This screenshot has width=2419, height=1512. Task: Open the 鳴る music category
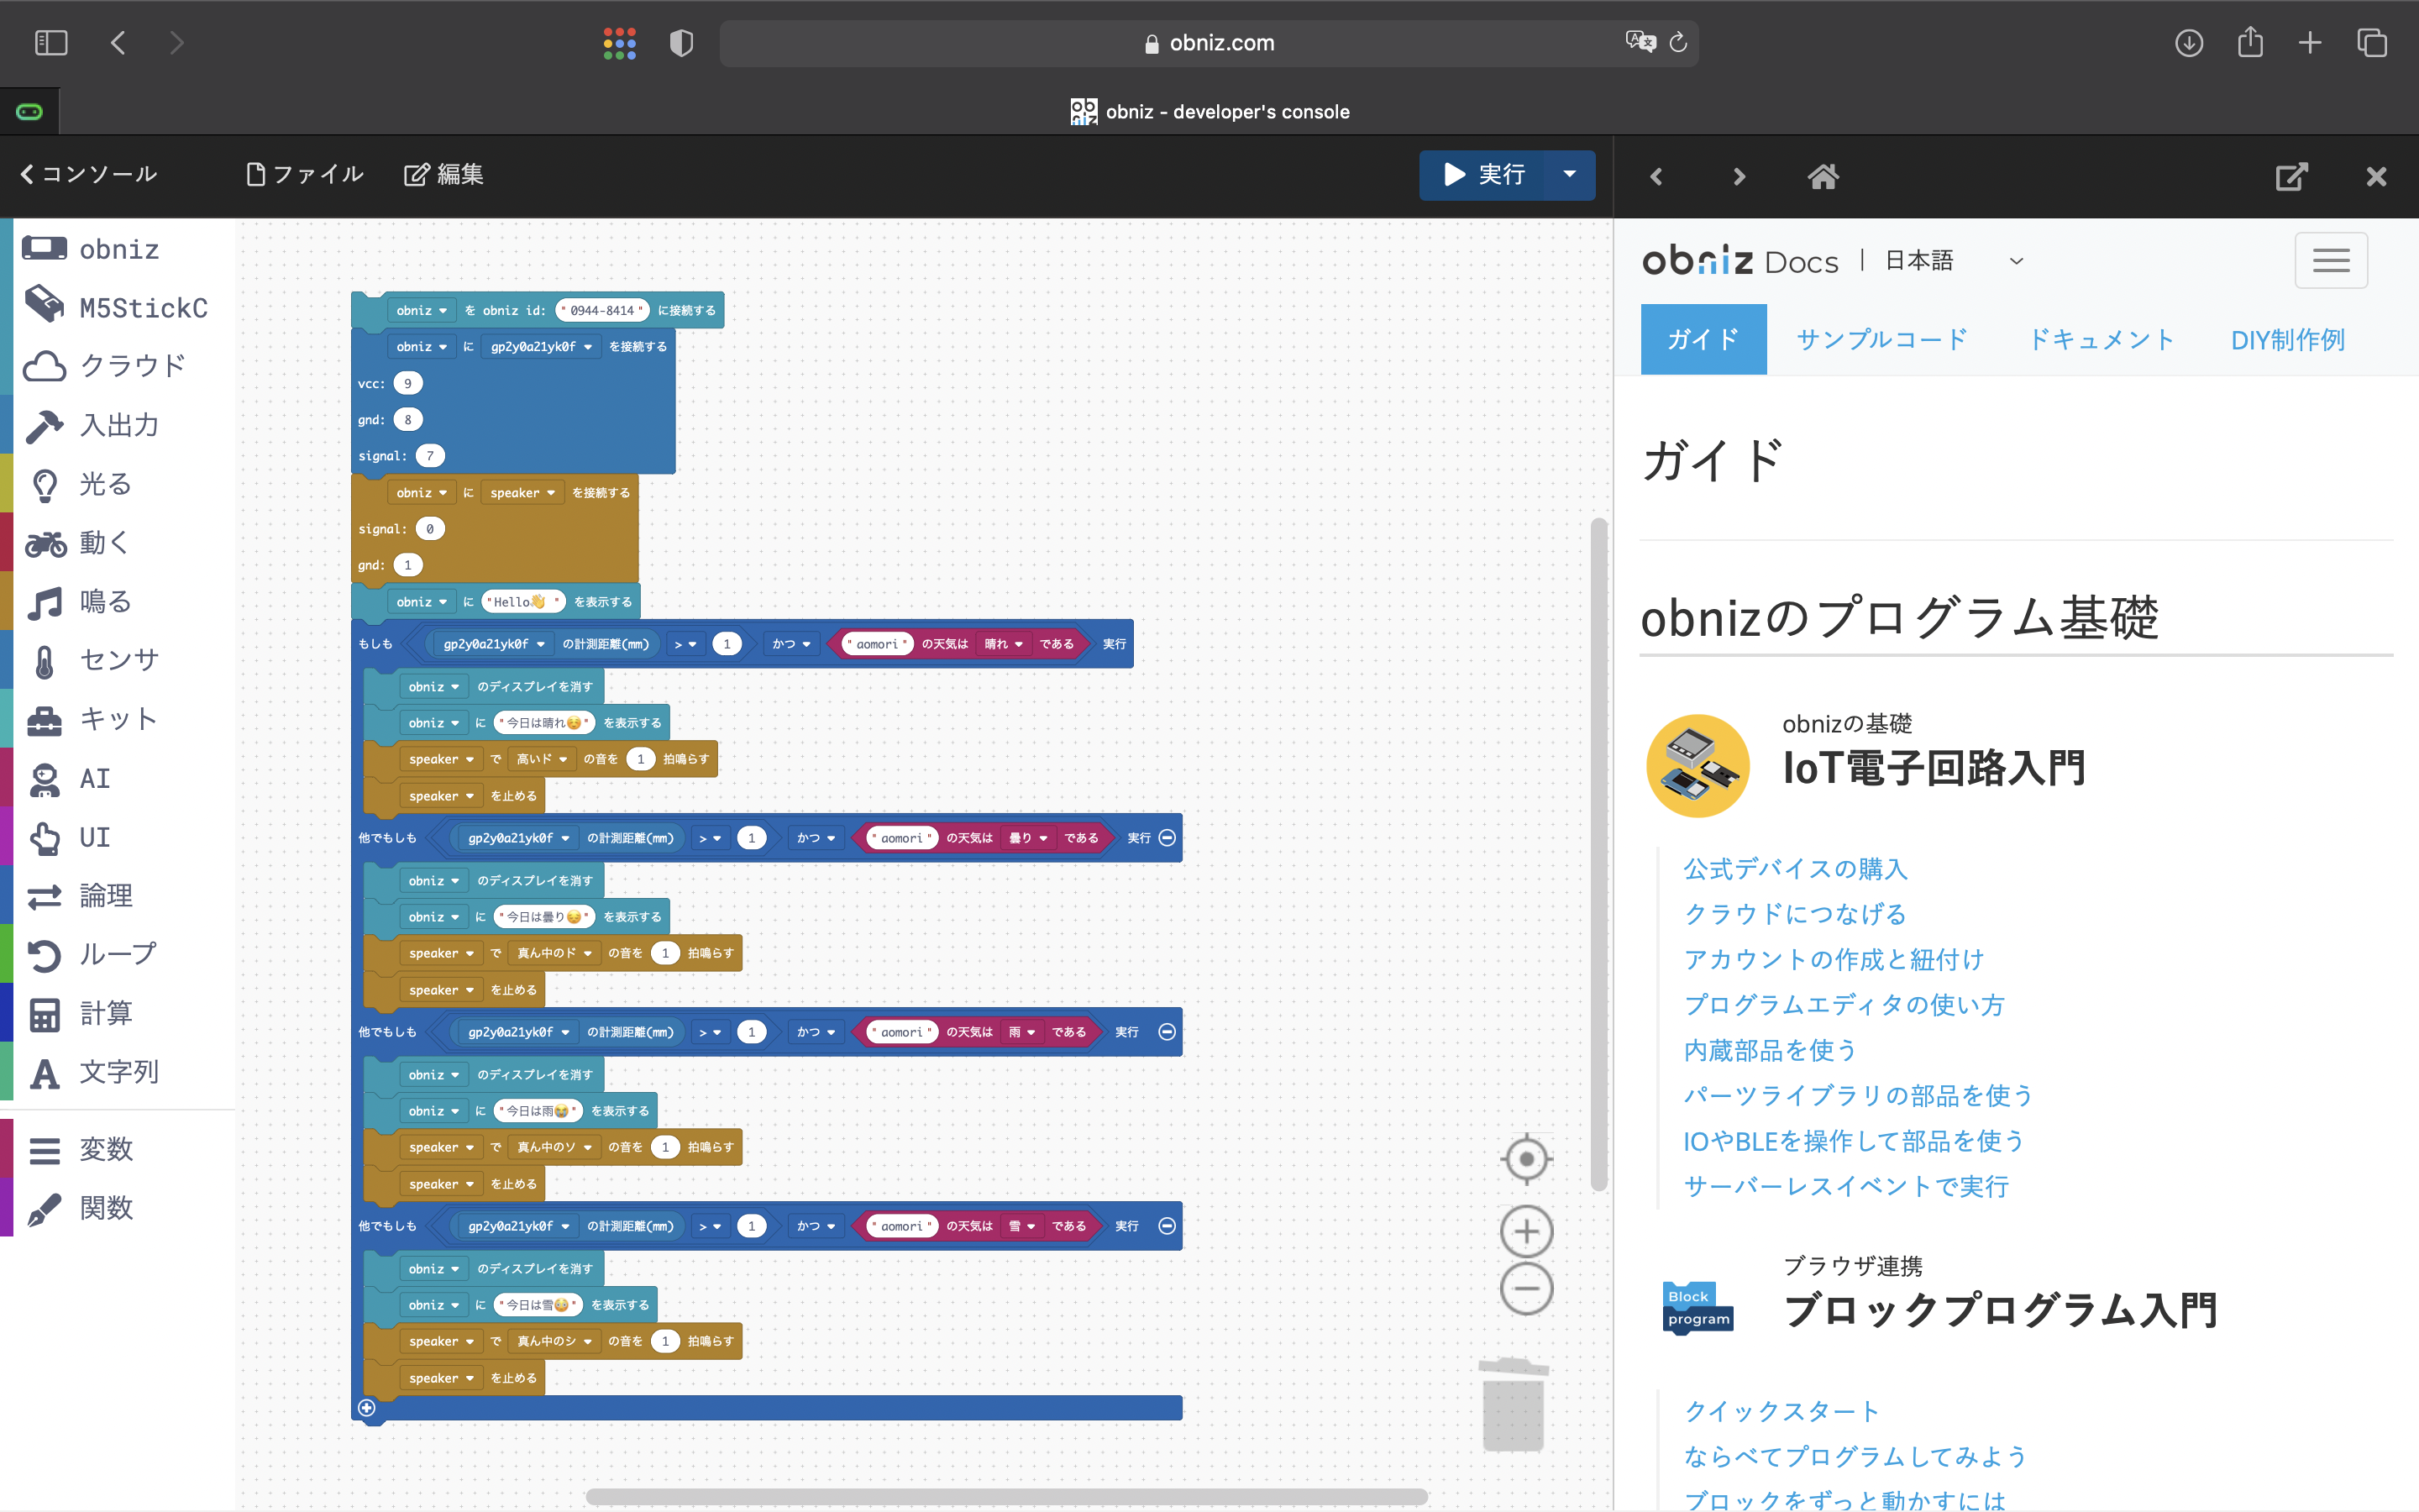pyautogui.click(x=105, y=602)
